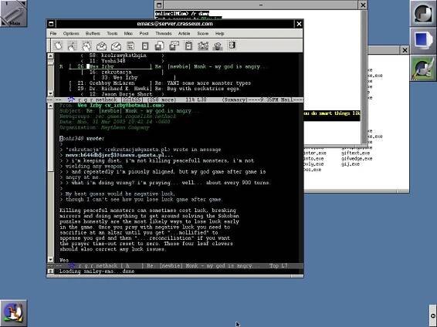The height and width of the screenshot is (327, 437).
Task: Click summary pane scrollbar down arrow
Action: 50,93
